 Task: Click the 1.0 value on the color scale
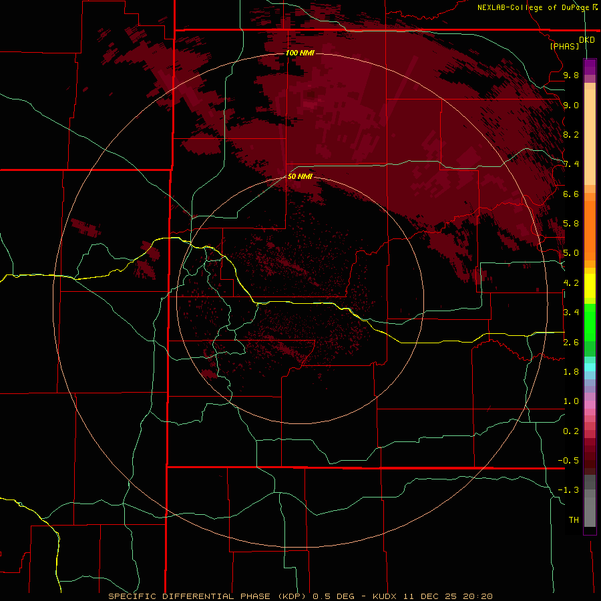tap(571, 401)
